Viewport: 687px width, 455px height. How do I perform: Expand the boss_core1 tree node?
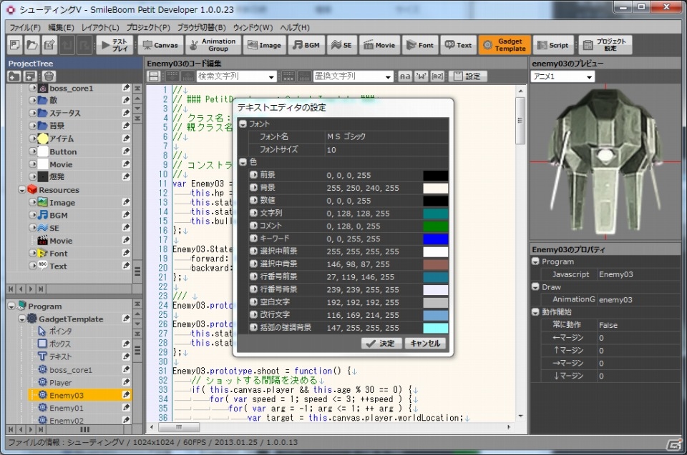click(32, 88)
